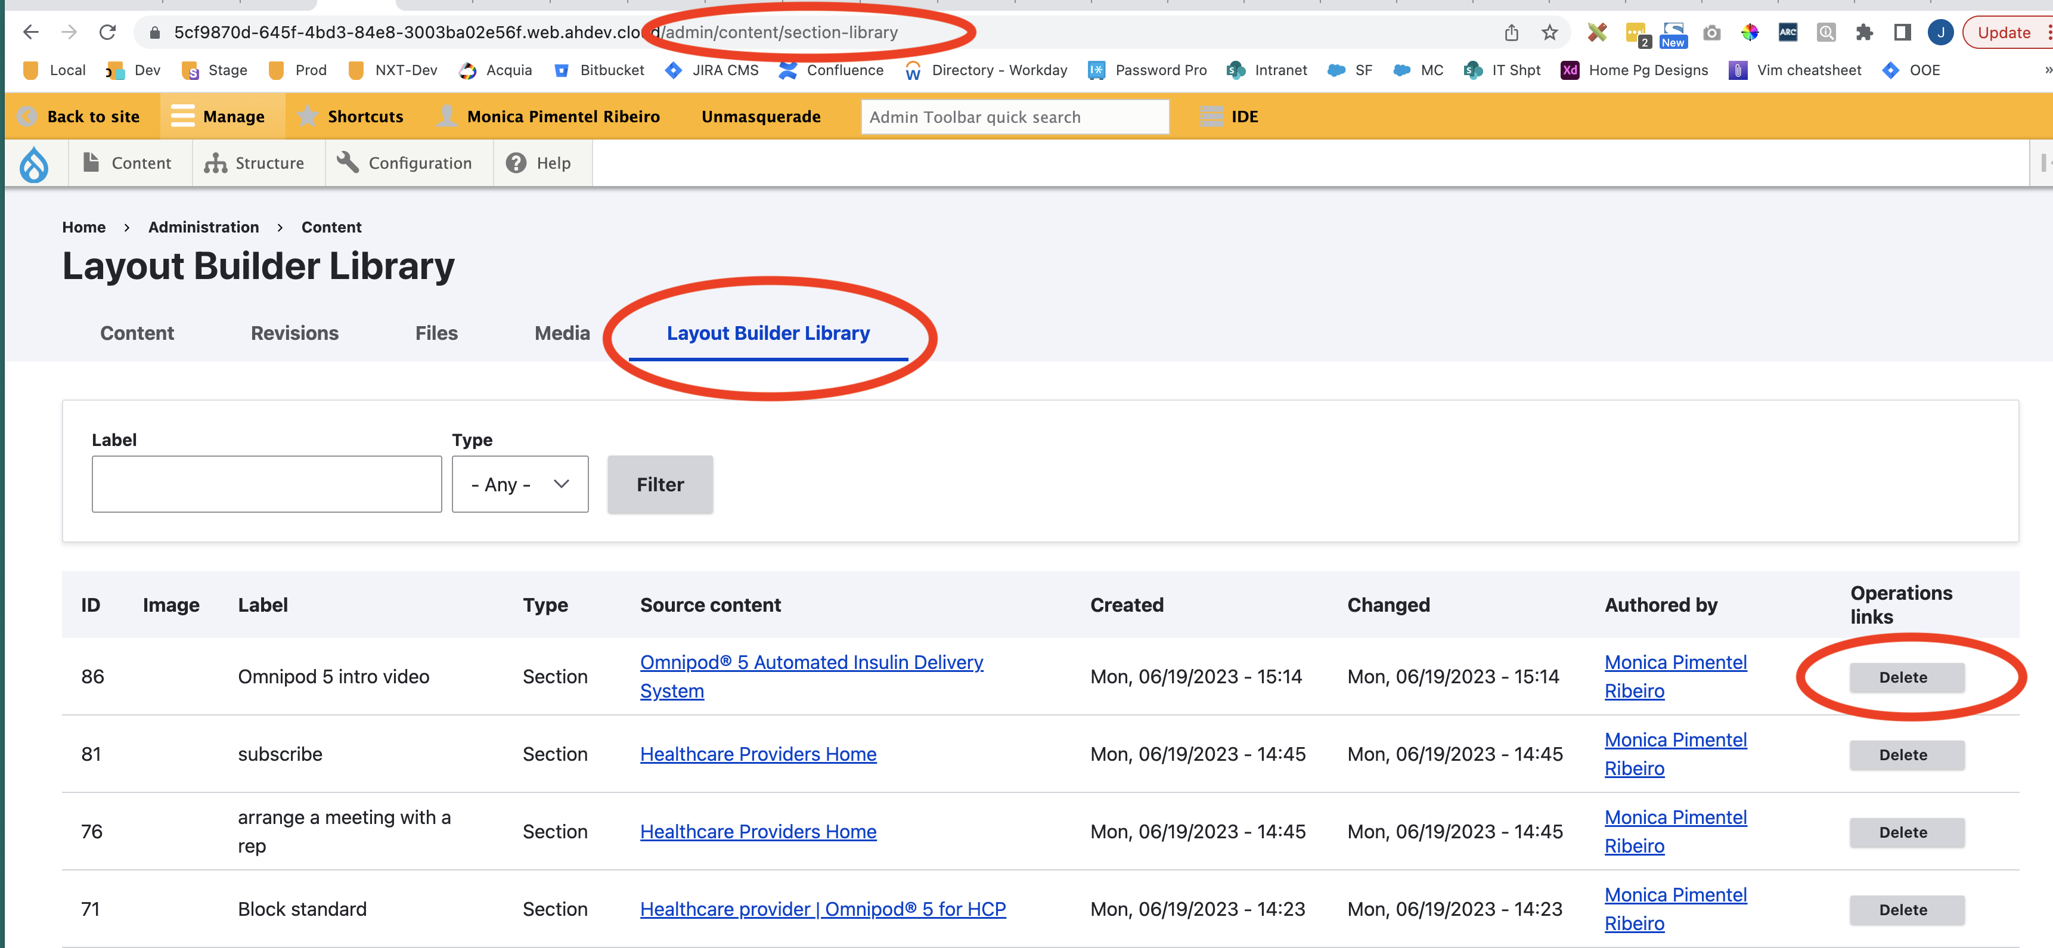
Task: Open the Type dropdown
Action: tap(520, 484)
